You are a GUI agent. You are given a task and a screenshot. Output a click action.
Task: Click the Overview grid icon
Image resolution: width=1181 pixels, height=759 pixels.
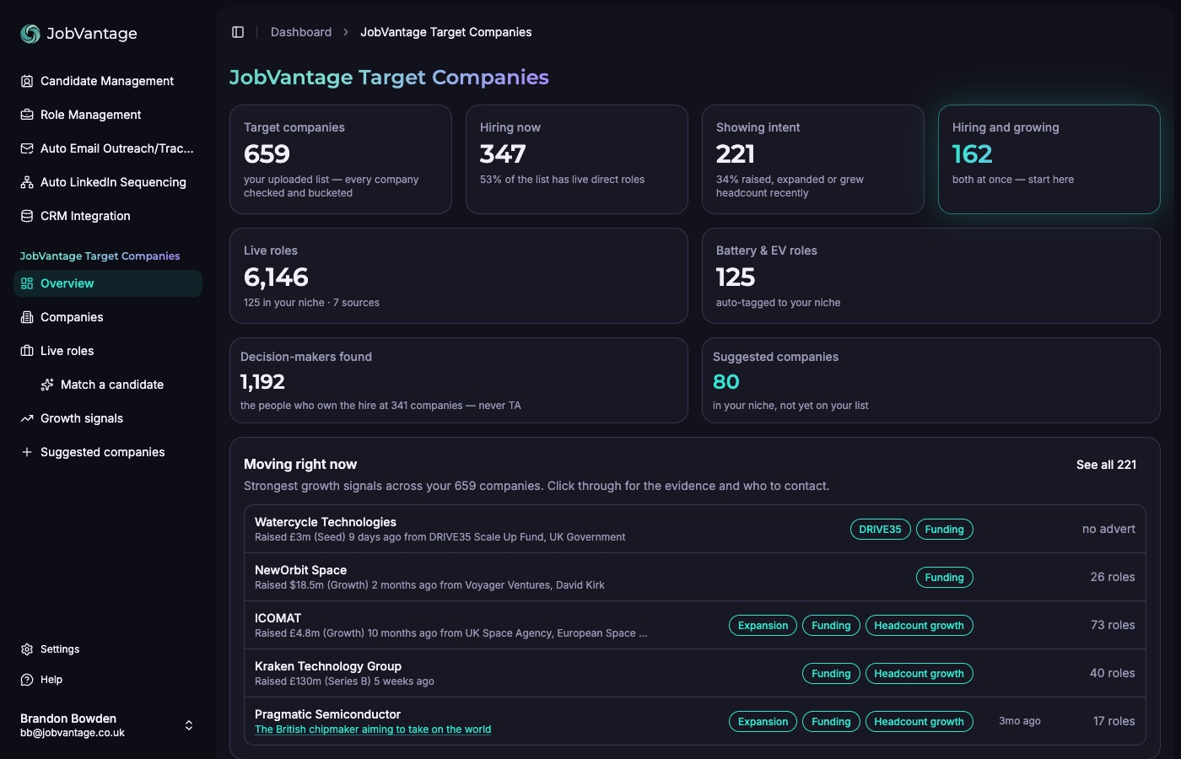pos(27,283)
